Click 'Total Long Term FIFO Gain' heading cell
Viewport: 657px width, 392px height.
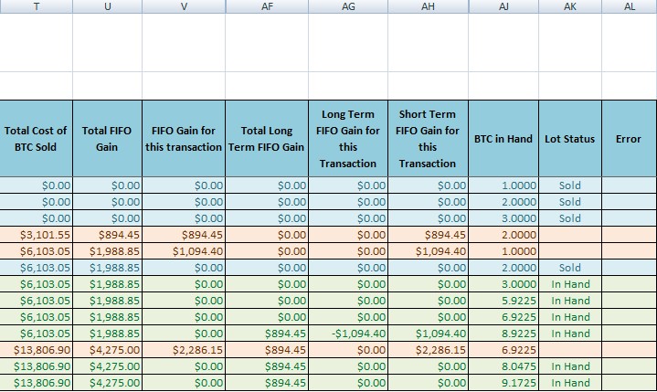point(267,139)
